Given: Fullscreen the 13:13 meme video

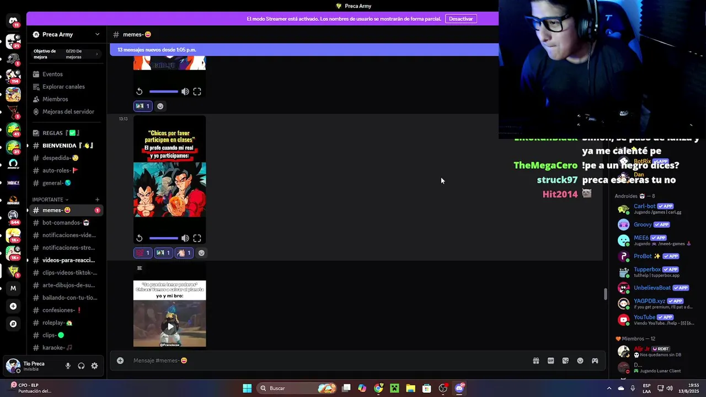Looking at the screenshot, I should (197, 238).
